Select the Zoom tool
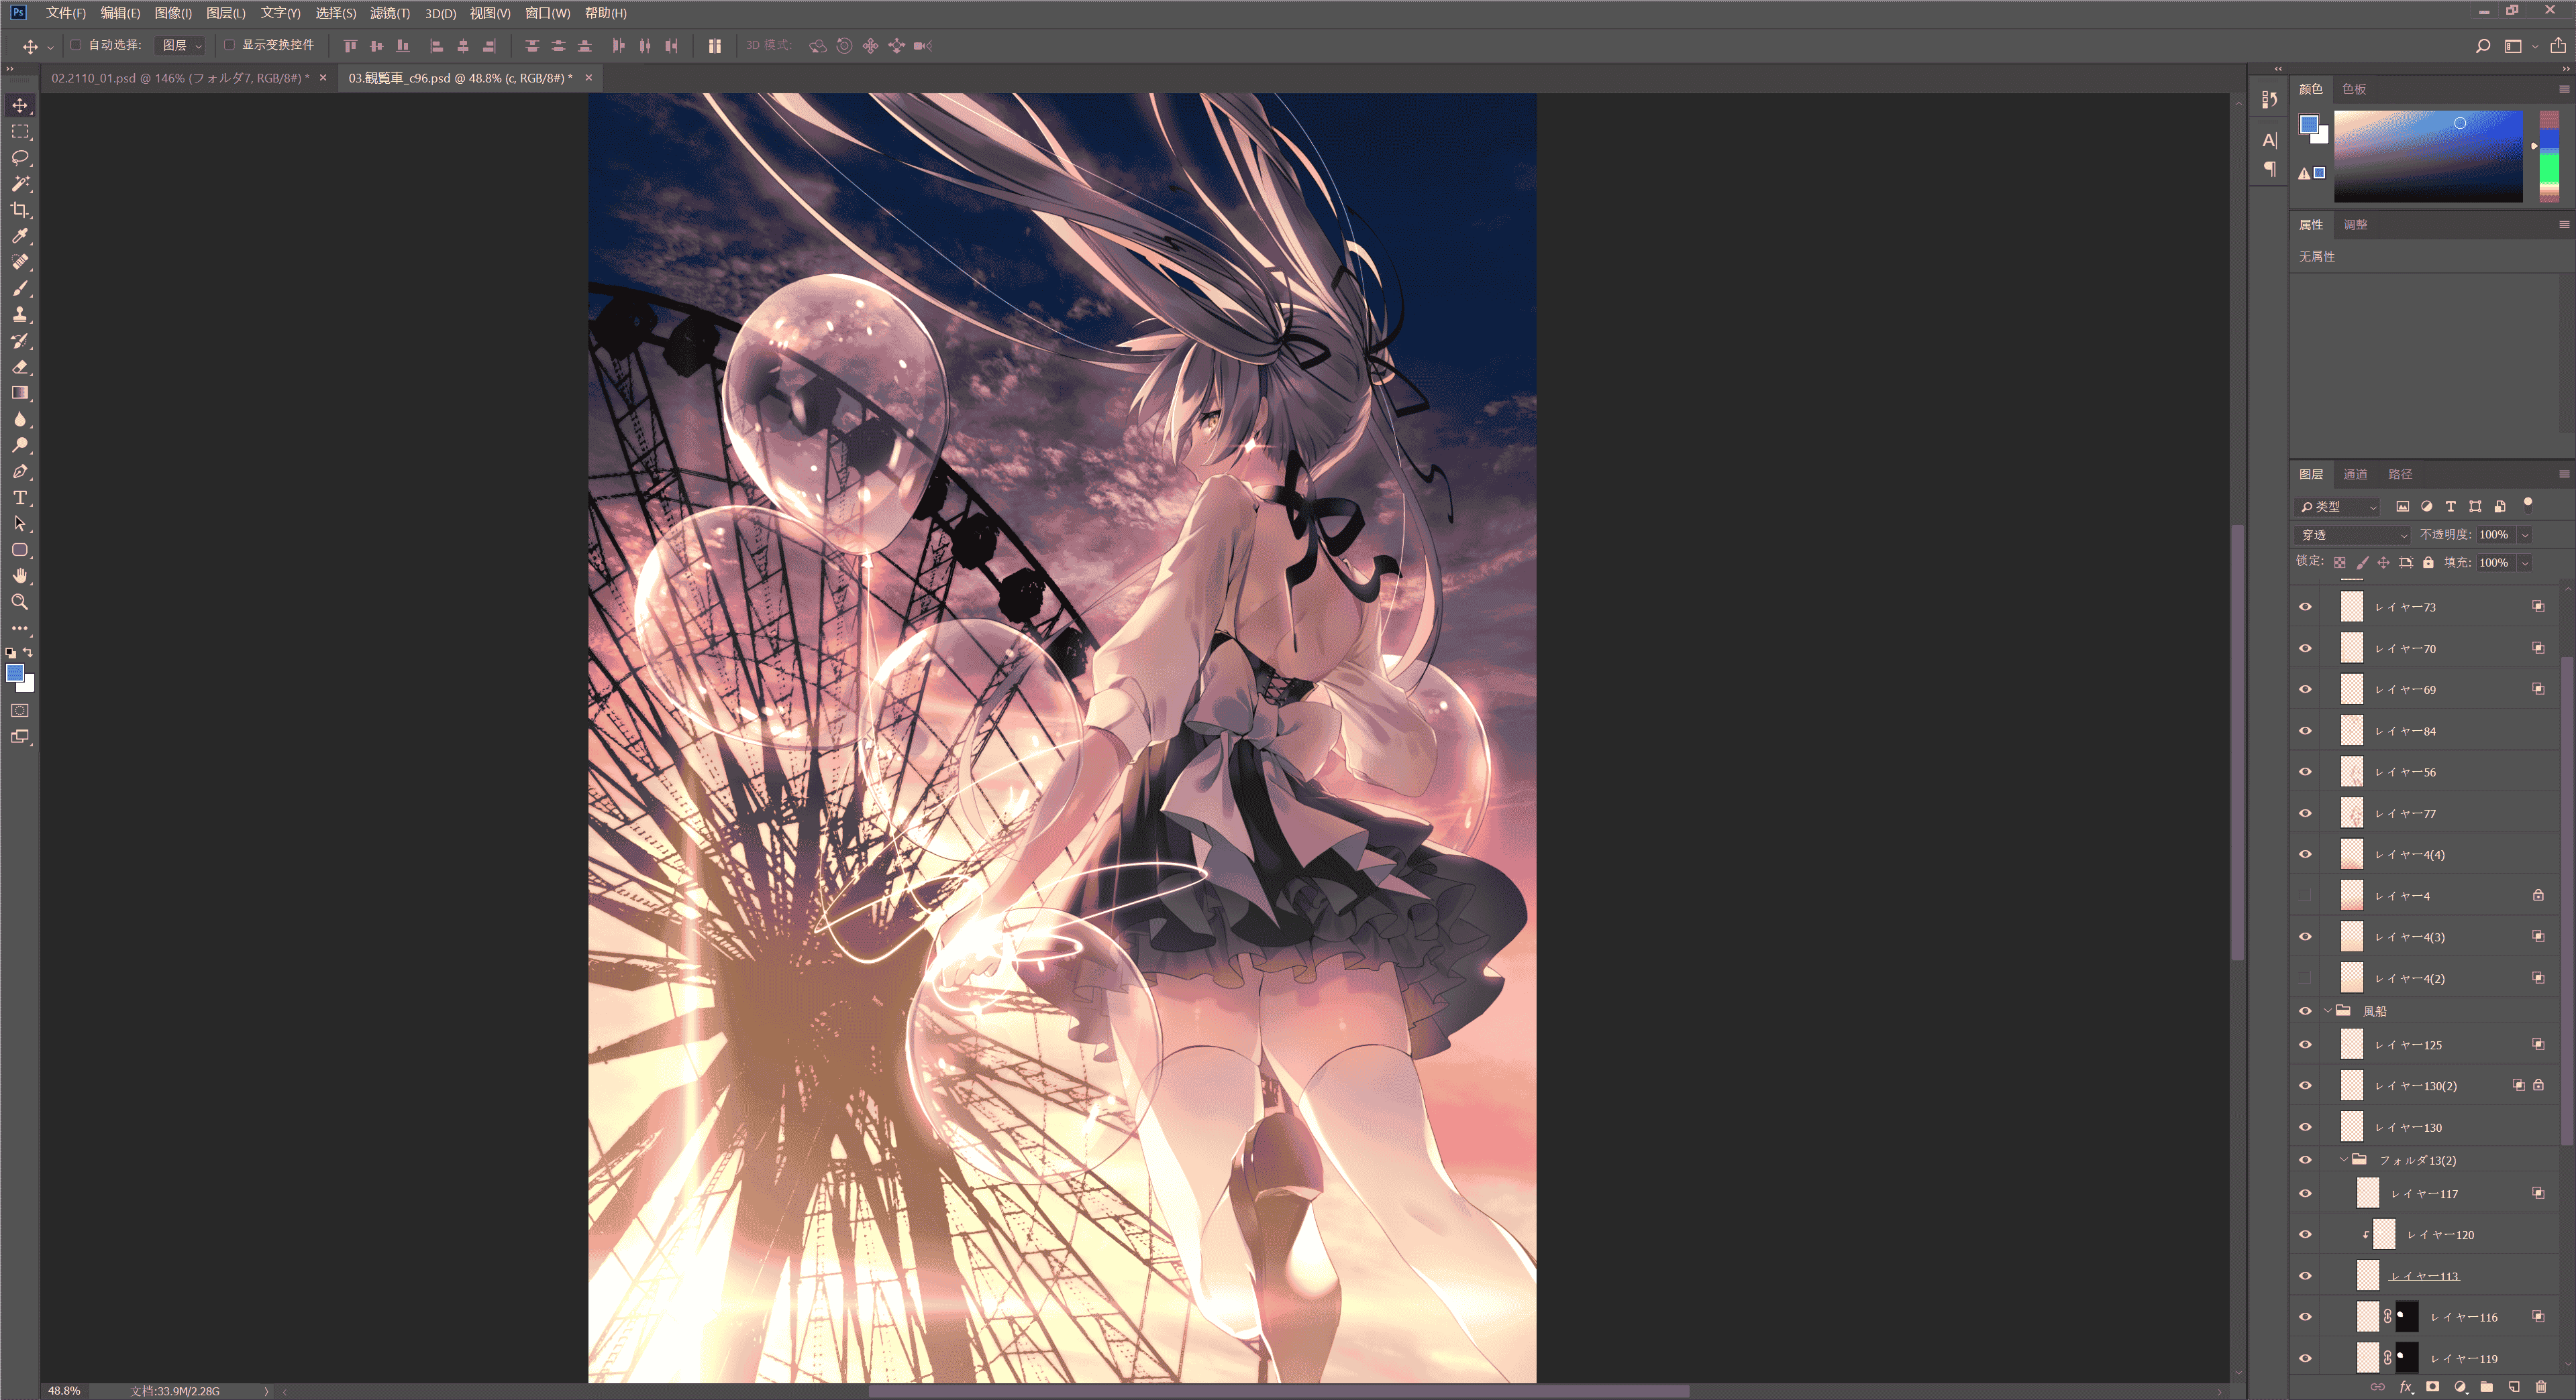 [x=20, y=601]
